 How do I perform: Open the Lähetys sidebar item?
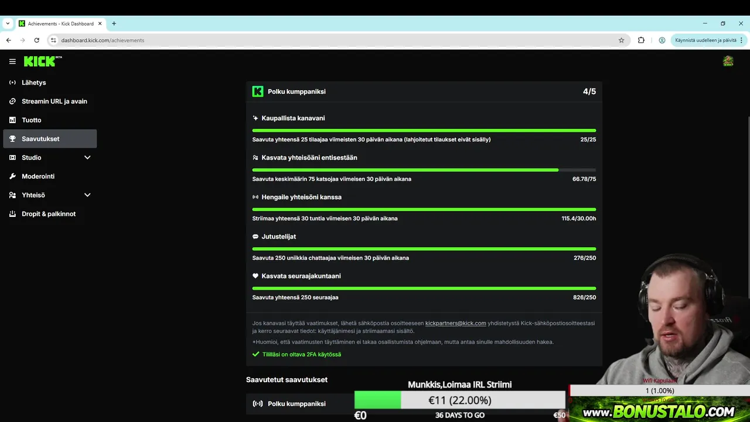click(50, 83)
